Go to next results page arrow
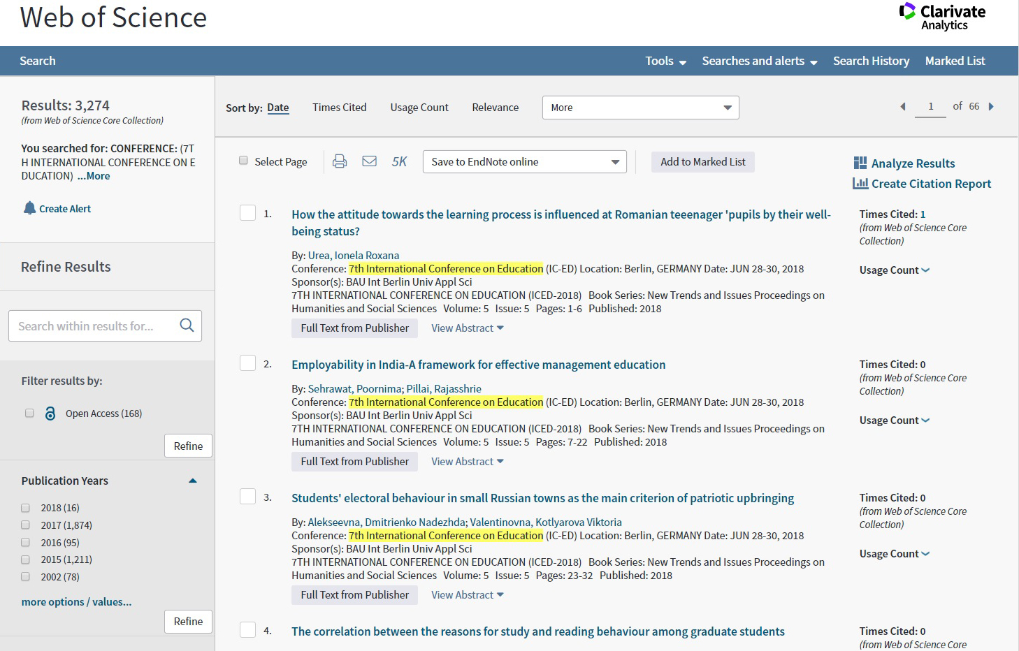Screen dimensions: 1019x651 coord(991,106)
